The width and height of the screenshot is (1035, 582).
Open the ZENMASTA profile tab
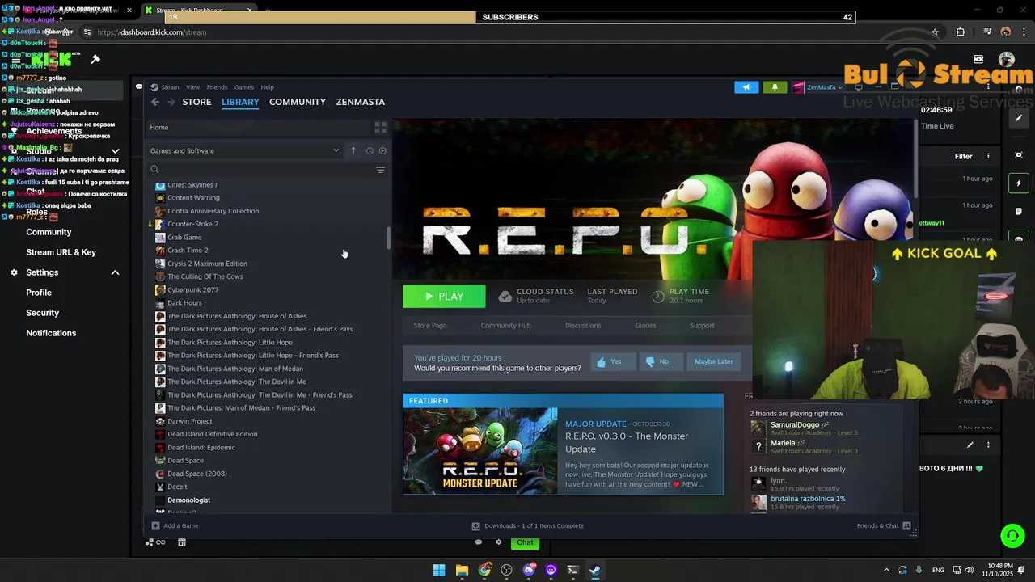click(x=361, y=102)
